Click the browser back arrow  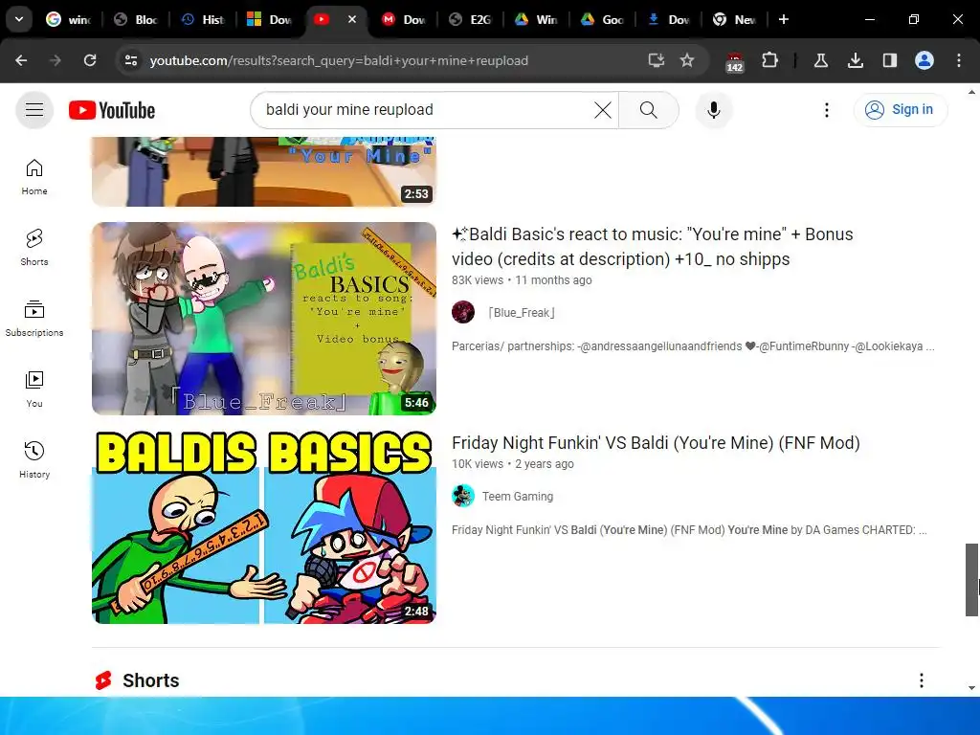tap(21, 60)
